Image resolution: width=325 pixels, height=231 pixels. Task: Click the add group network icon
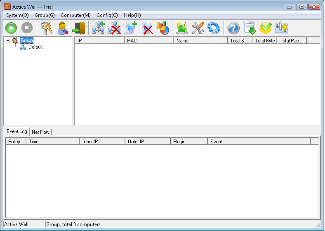coord(98,28)
